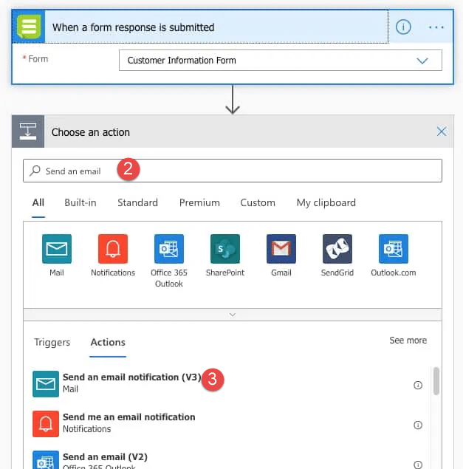The height and width of the screenshot is (469, 463).
Task: Click Mail icon beside V3 action
Action: click(x=46, y=384)
